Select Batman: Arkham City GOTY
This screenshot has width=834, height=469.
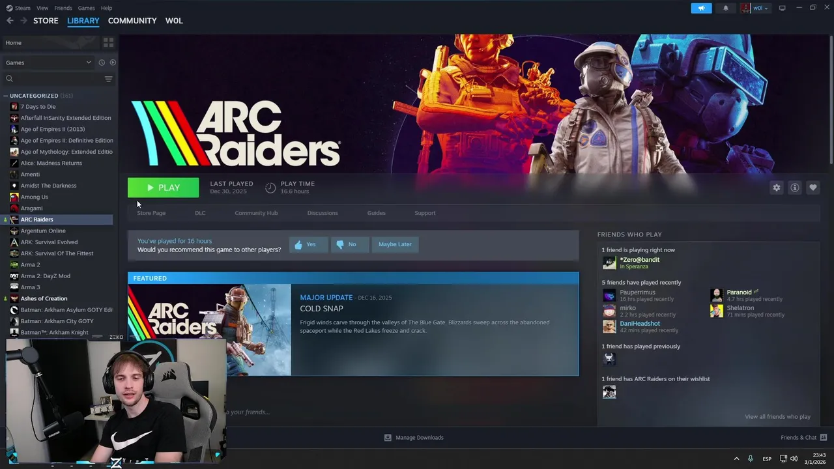(57, 321)
